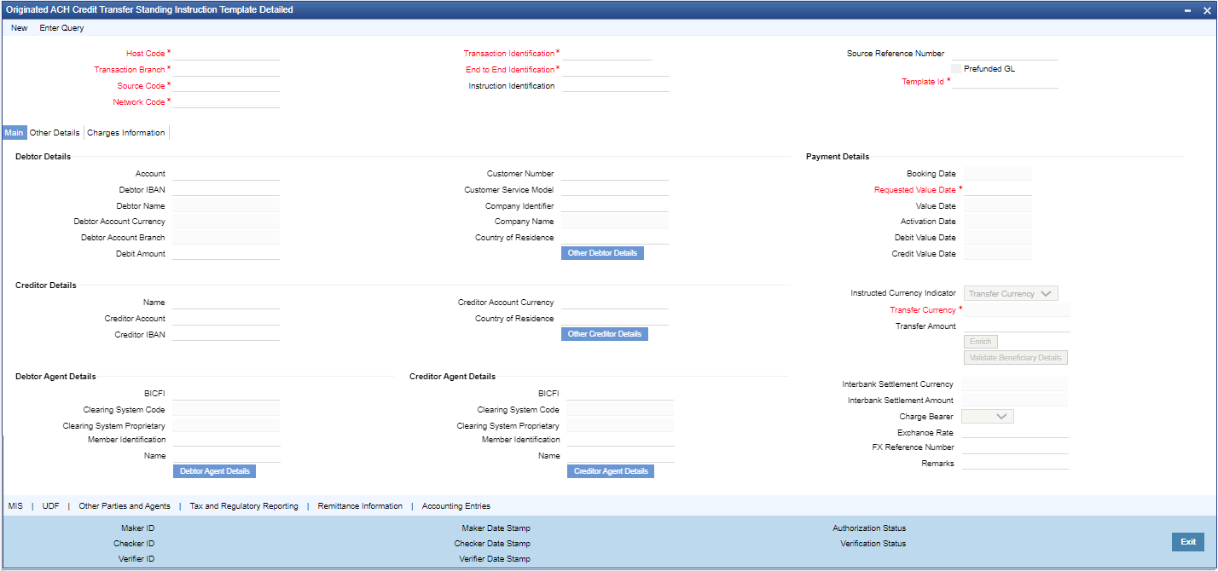Focus the Source Code field
This screenshot has height=571, width=1218.
pos(226,85)
